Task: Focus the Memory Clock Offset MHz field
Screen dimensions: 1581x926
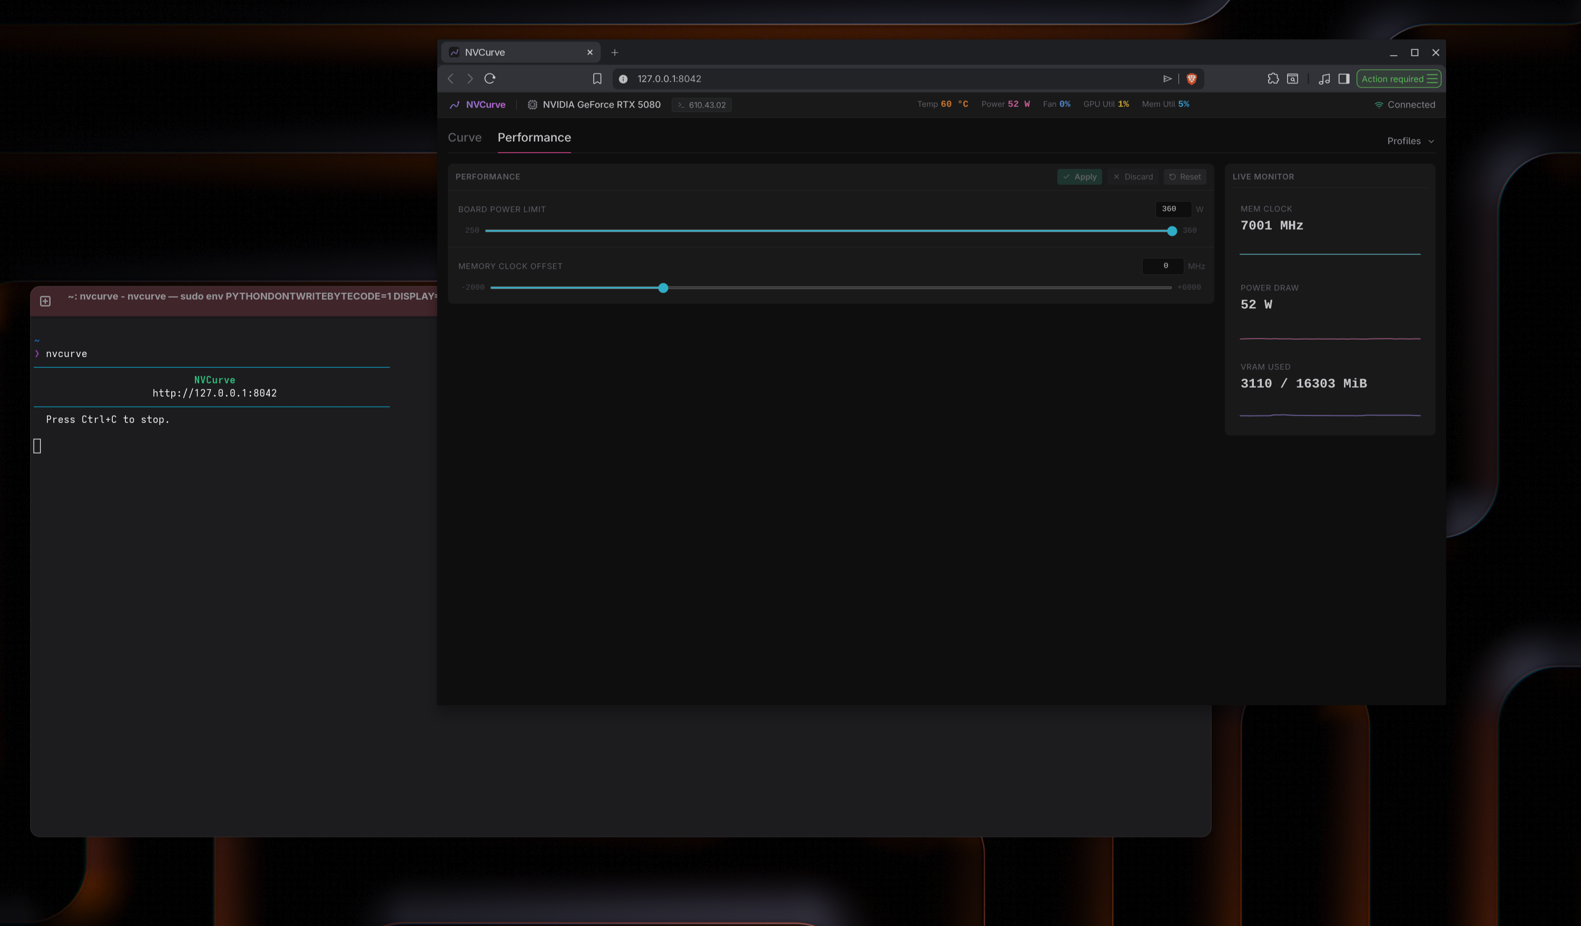Action: click(1163, 266)
